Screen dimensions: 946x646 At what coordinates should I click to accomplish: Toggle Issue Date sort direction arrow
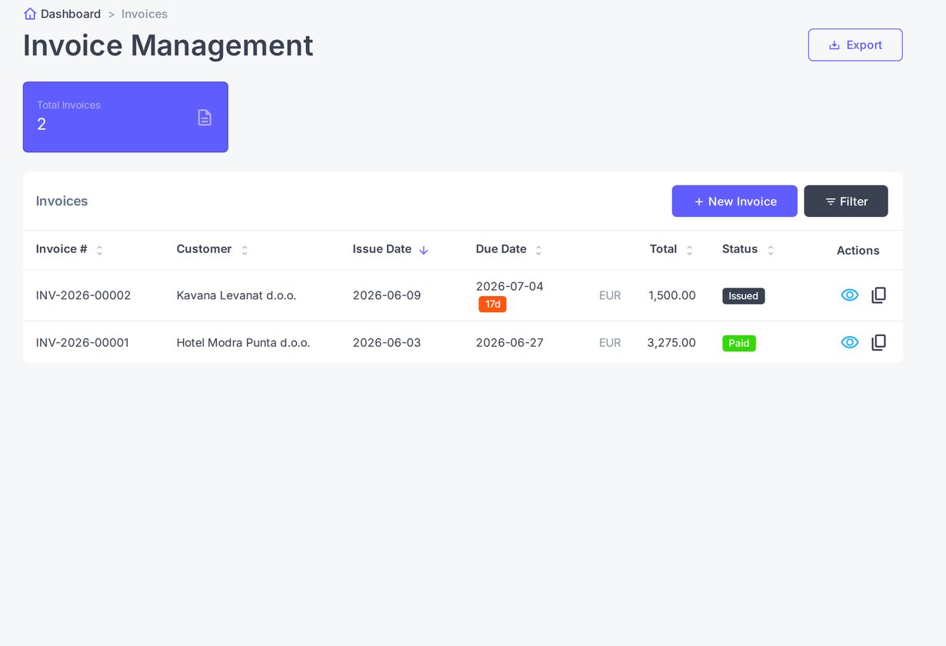pos(424,250)
